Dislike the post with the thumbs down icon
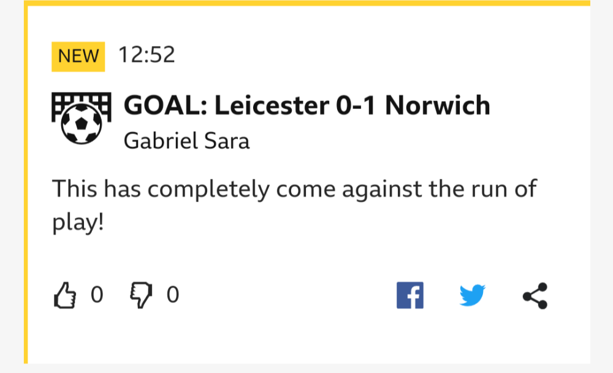The width and height of the screenshot is (613, 373). 140,296
